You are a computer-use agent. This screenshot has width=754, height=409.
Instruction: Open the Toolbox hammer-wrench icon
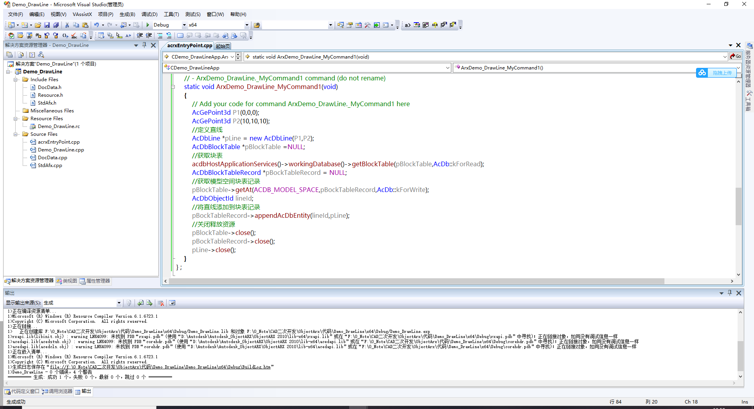368,25
